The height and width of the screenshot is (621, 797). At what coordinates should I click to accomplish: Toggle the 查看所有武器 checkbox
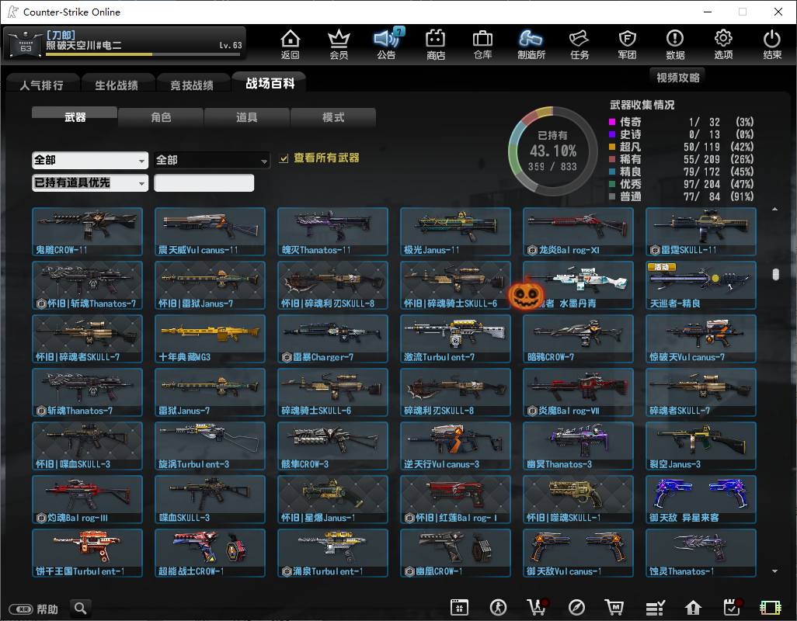(284, 158)
